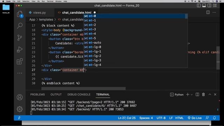Click Ln 27, Col 25 in status bar
224x126 pixels.
pos(127,118)
